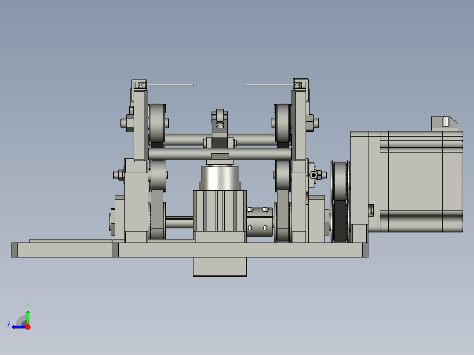Select the upper left roller wheel

157,123
